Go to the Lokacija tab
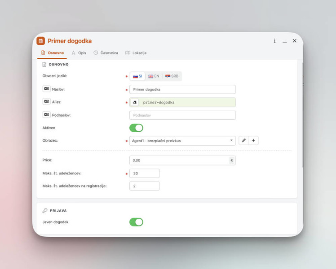The image size is (336, 269). (x=136, y=53)
